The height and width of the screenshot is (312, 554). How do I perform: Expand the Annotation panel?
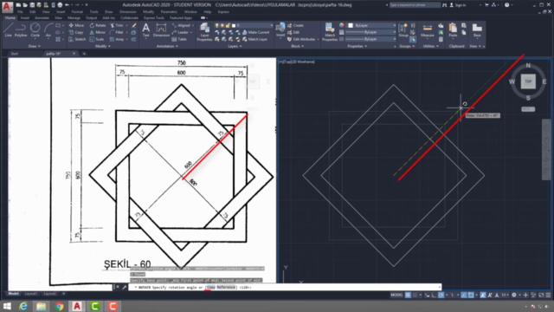[x=167, y=46]
